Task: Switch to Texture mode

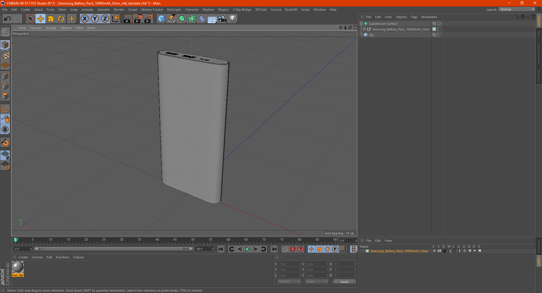Action: pos(5,55)
